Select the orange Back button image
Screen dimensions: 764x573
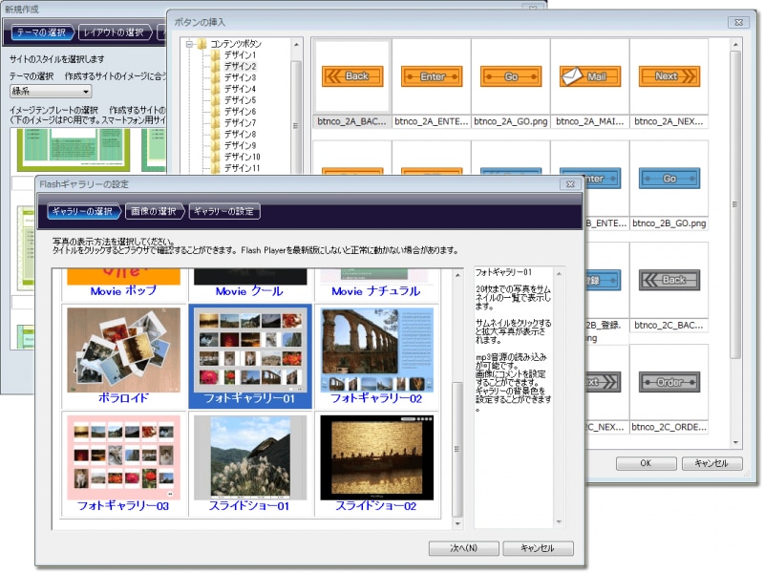[352, 76]
